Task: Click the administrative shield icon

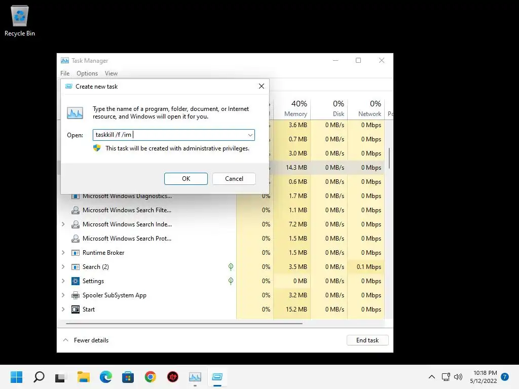Action: (x=97, y=148)
